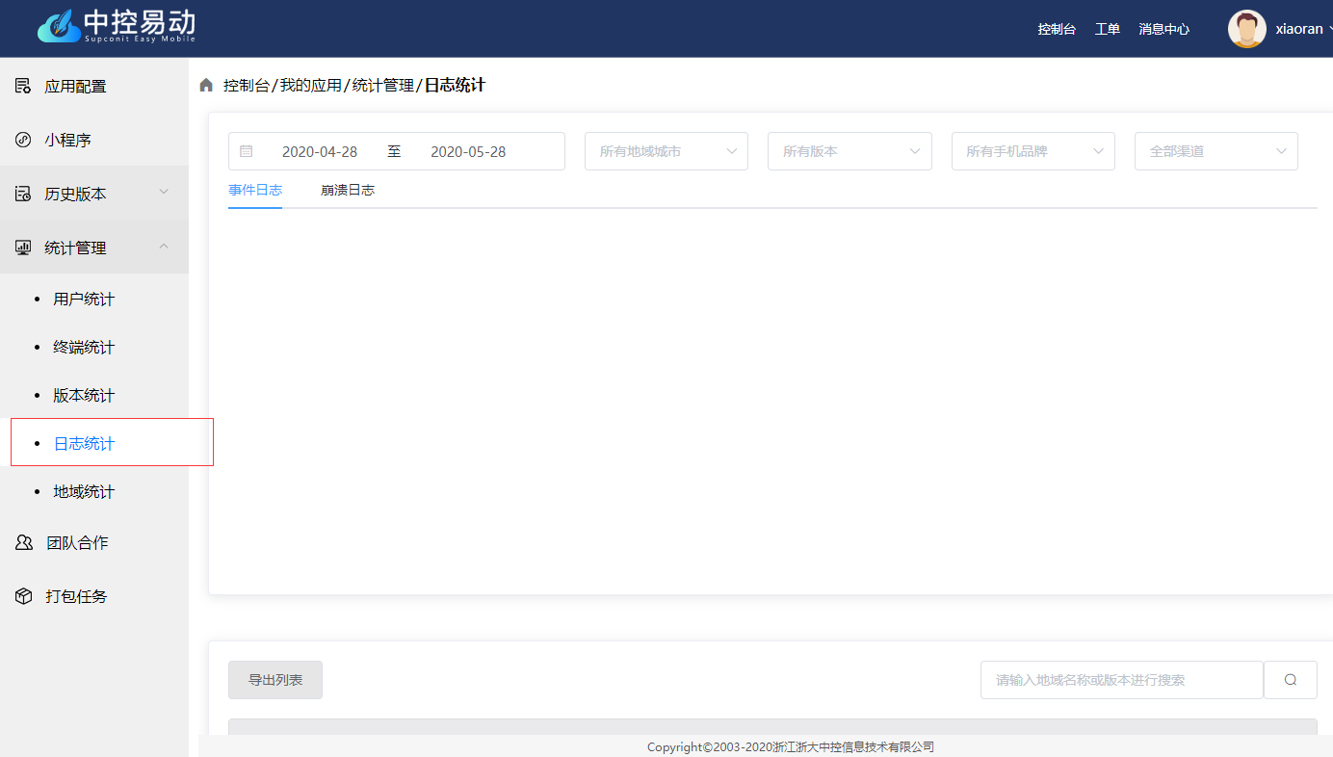Click the start date 2020-04-28 field

(320, 151)
